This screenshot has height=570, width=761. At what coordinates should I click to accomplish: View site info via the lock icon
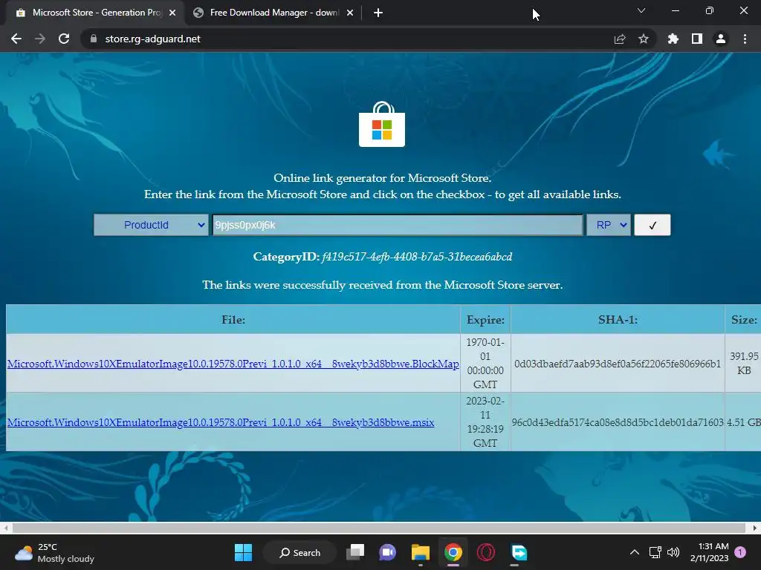(x=94, y=39)
